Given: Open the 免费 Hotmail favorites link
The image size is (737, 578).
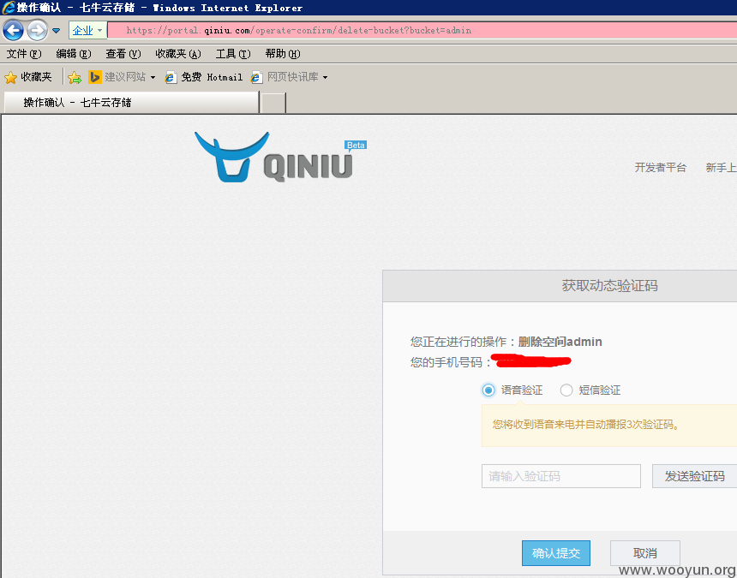Looking at the screenshot, I should 204,77.
